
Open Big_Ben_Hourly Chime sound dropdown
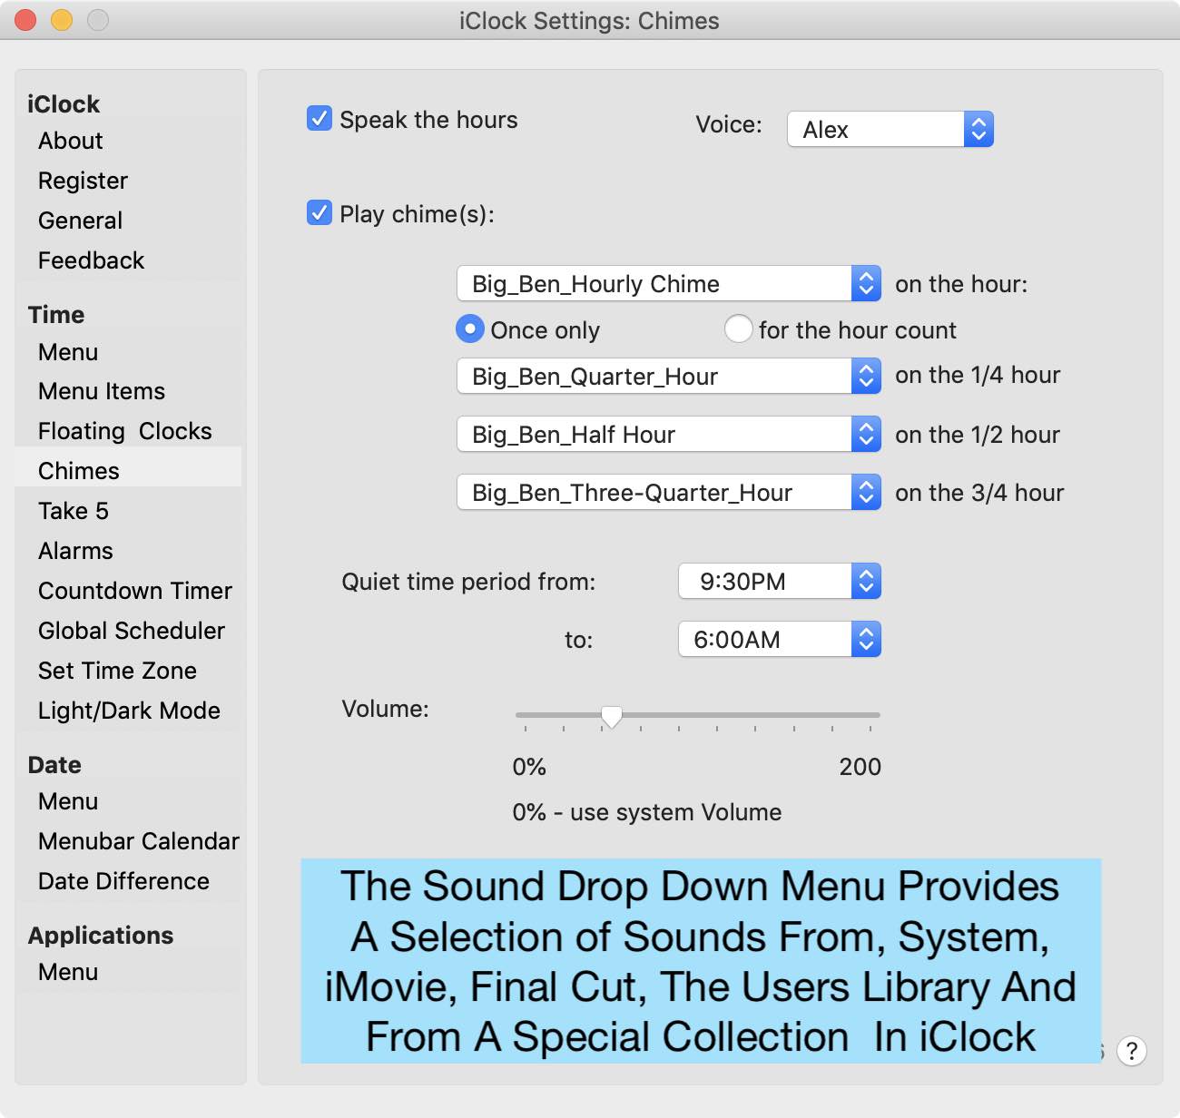(x=668, y=283)
